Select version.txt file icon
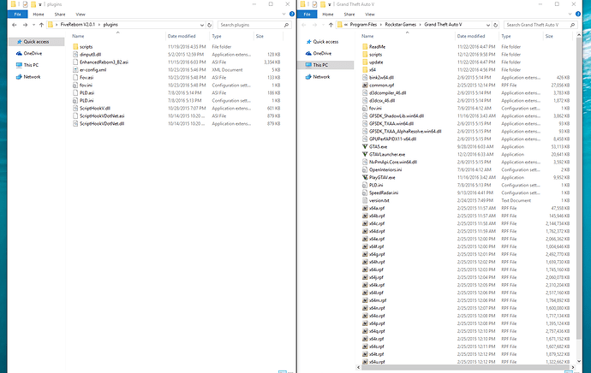This screenshot has height=373, width=591. pos(365,200)
